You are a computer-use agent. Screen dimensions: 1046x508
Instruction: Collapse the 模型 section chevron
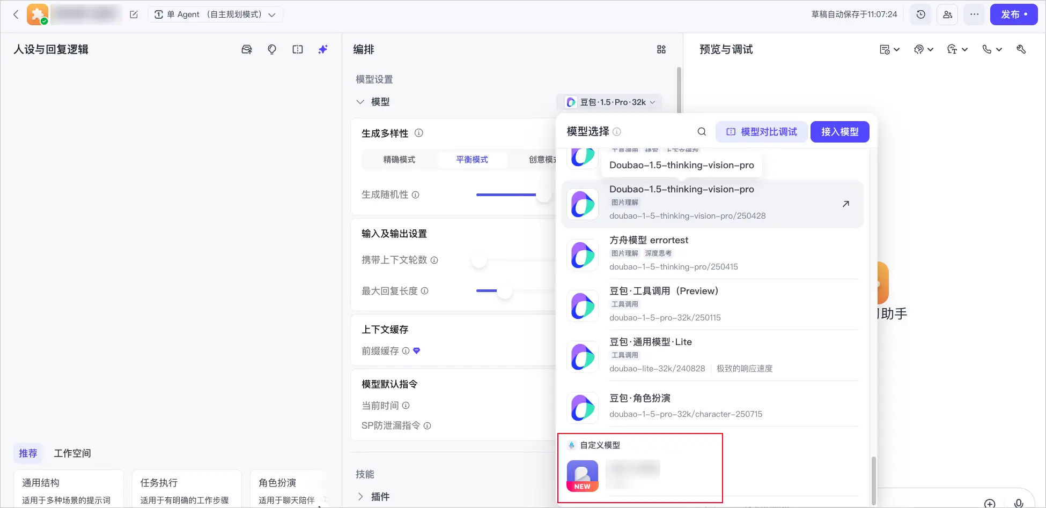[x=360, y=102]
